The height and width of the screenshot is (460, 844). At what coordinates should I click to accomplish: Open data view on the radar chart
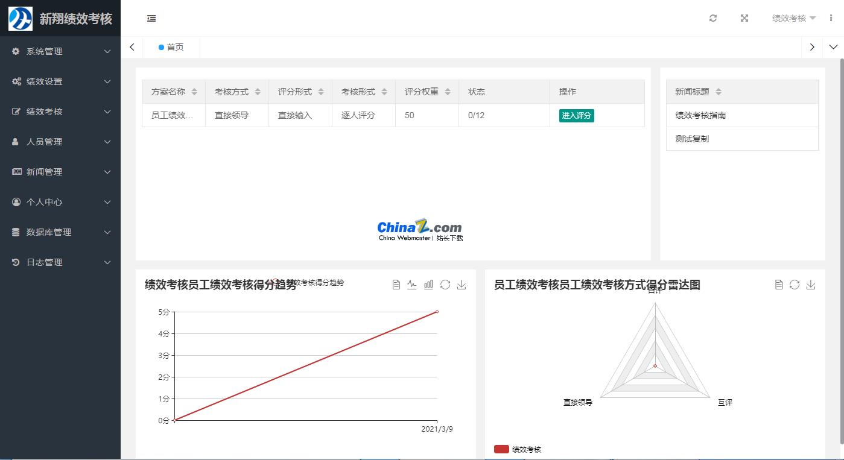tap(779, 285)
